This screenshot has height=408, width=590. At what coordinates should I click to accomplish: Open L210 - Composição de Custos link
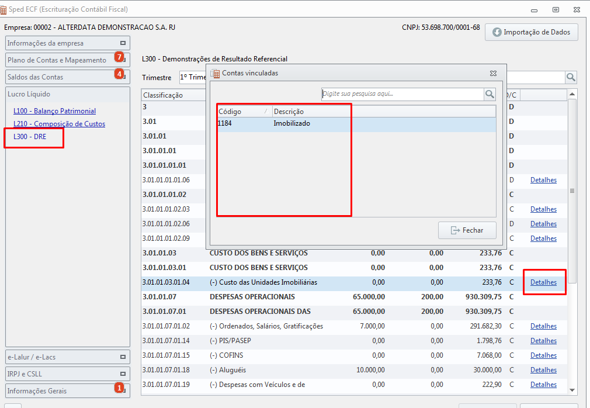59,124
